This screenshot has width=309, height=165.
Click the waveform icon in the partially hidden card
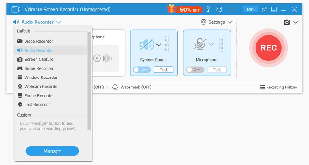click(107, 58)
